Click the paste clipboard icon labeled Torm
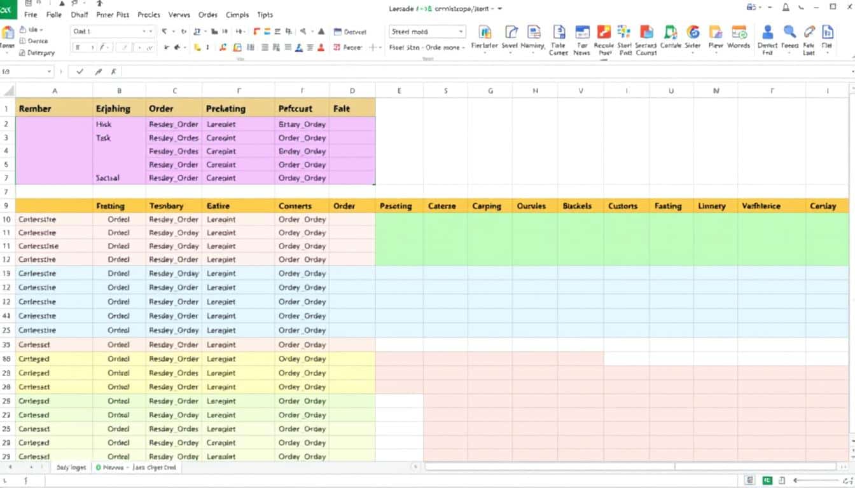Screen dimensions: 855x488 8,32
